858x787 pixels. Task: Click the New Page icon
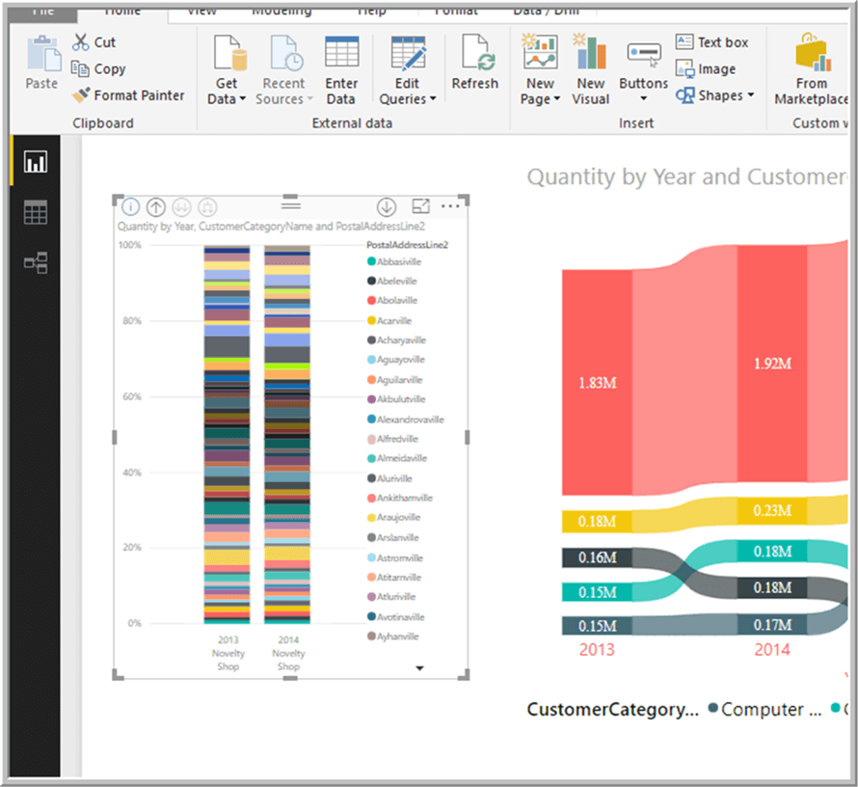point(540,51)
